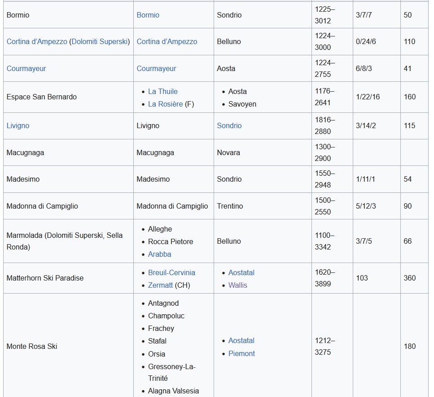Open the Courmayeur link next to Aosta
Screen dimensions: 434x397
point(156,68)
